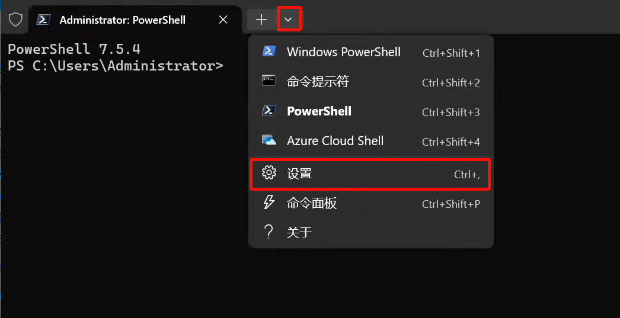Click the Windows PowerShell profile icon
The image size is (620, 318).
(269, 52)
